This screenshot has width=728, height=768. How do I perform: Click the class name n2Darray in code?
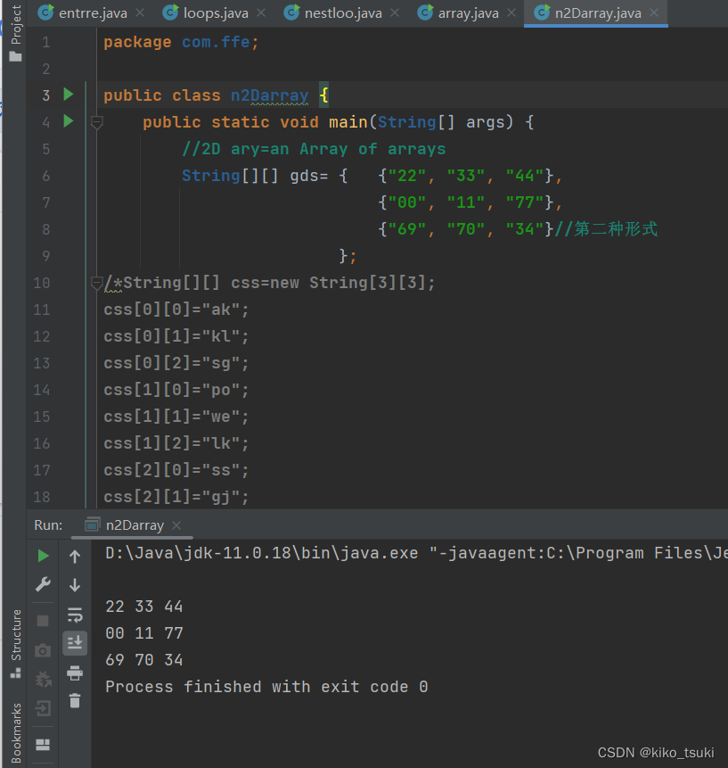[270, 95]
